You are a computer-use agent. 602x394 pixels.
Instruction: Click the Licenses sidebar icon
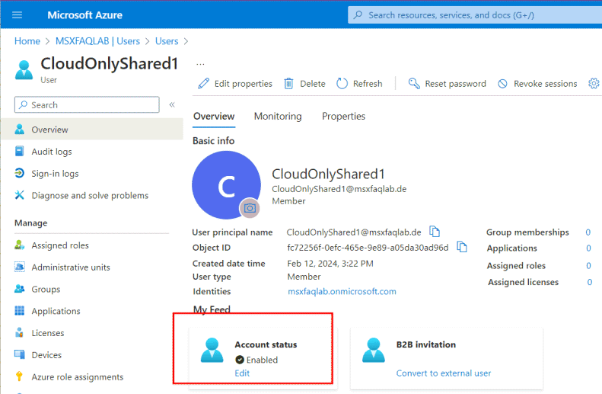(19, 332)
